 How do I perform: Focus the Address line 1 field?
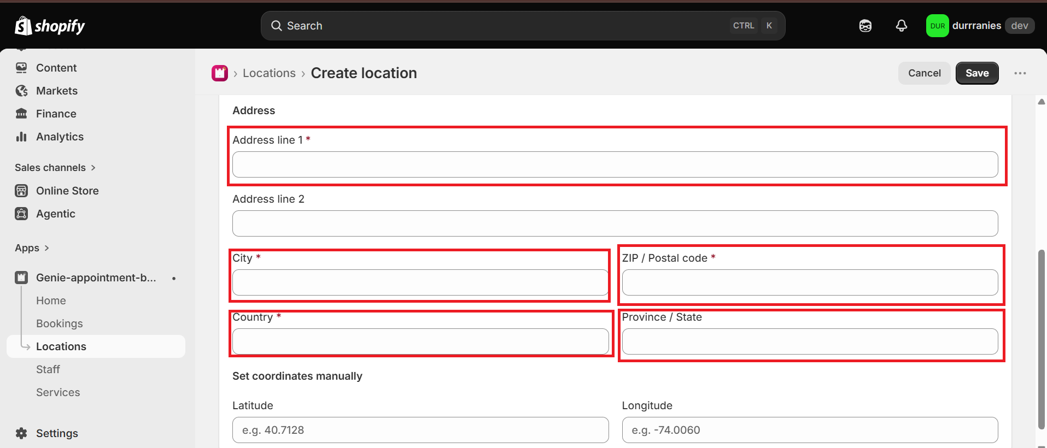pyautogui.click(x=615, y=164)
